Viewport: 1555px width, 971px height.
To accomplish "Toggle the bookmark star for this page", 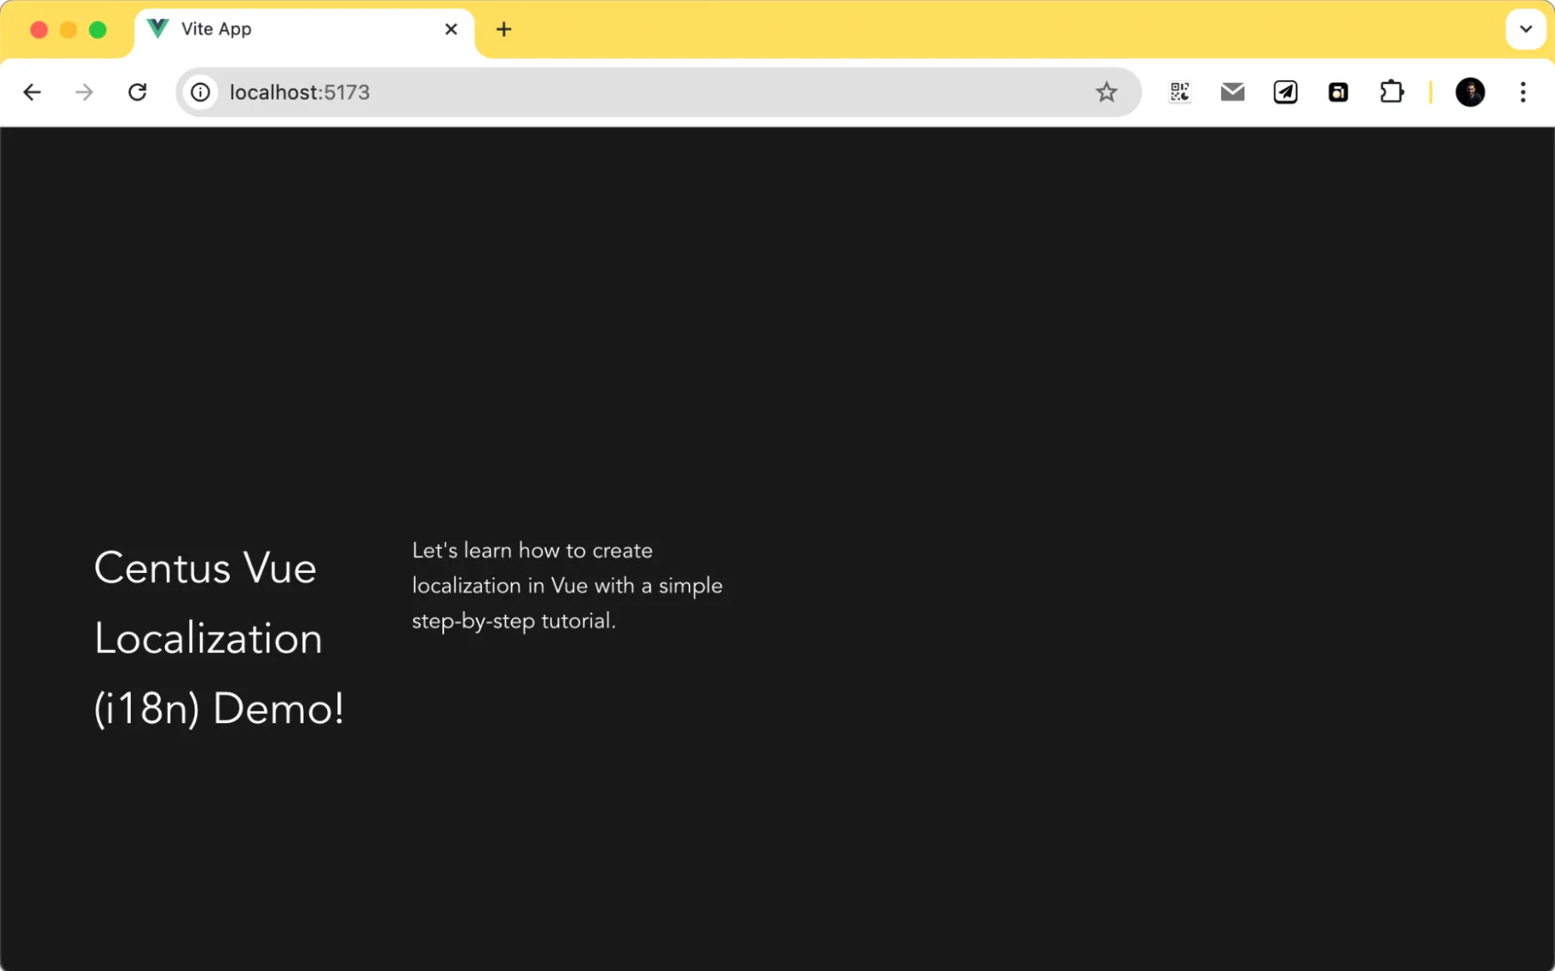I will [x=1107, y=92].
